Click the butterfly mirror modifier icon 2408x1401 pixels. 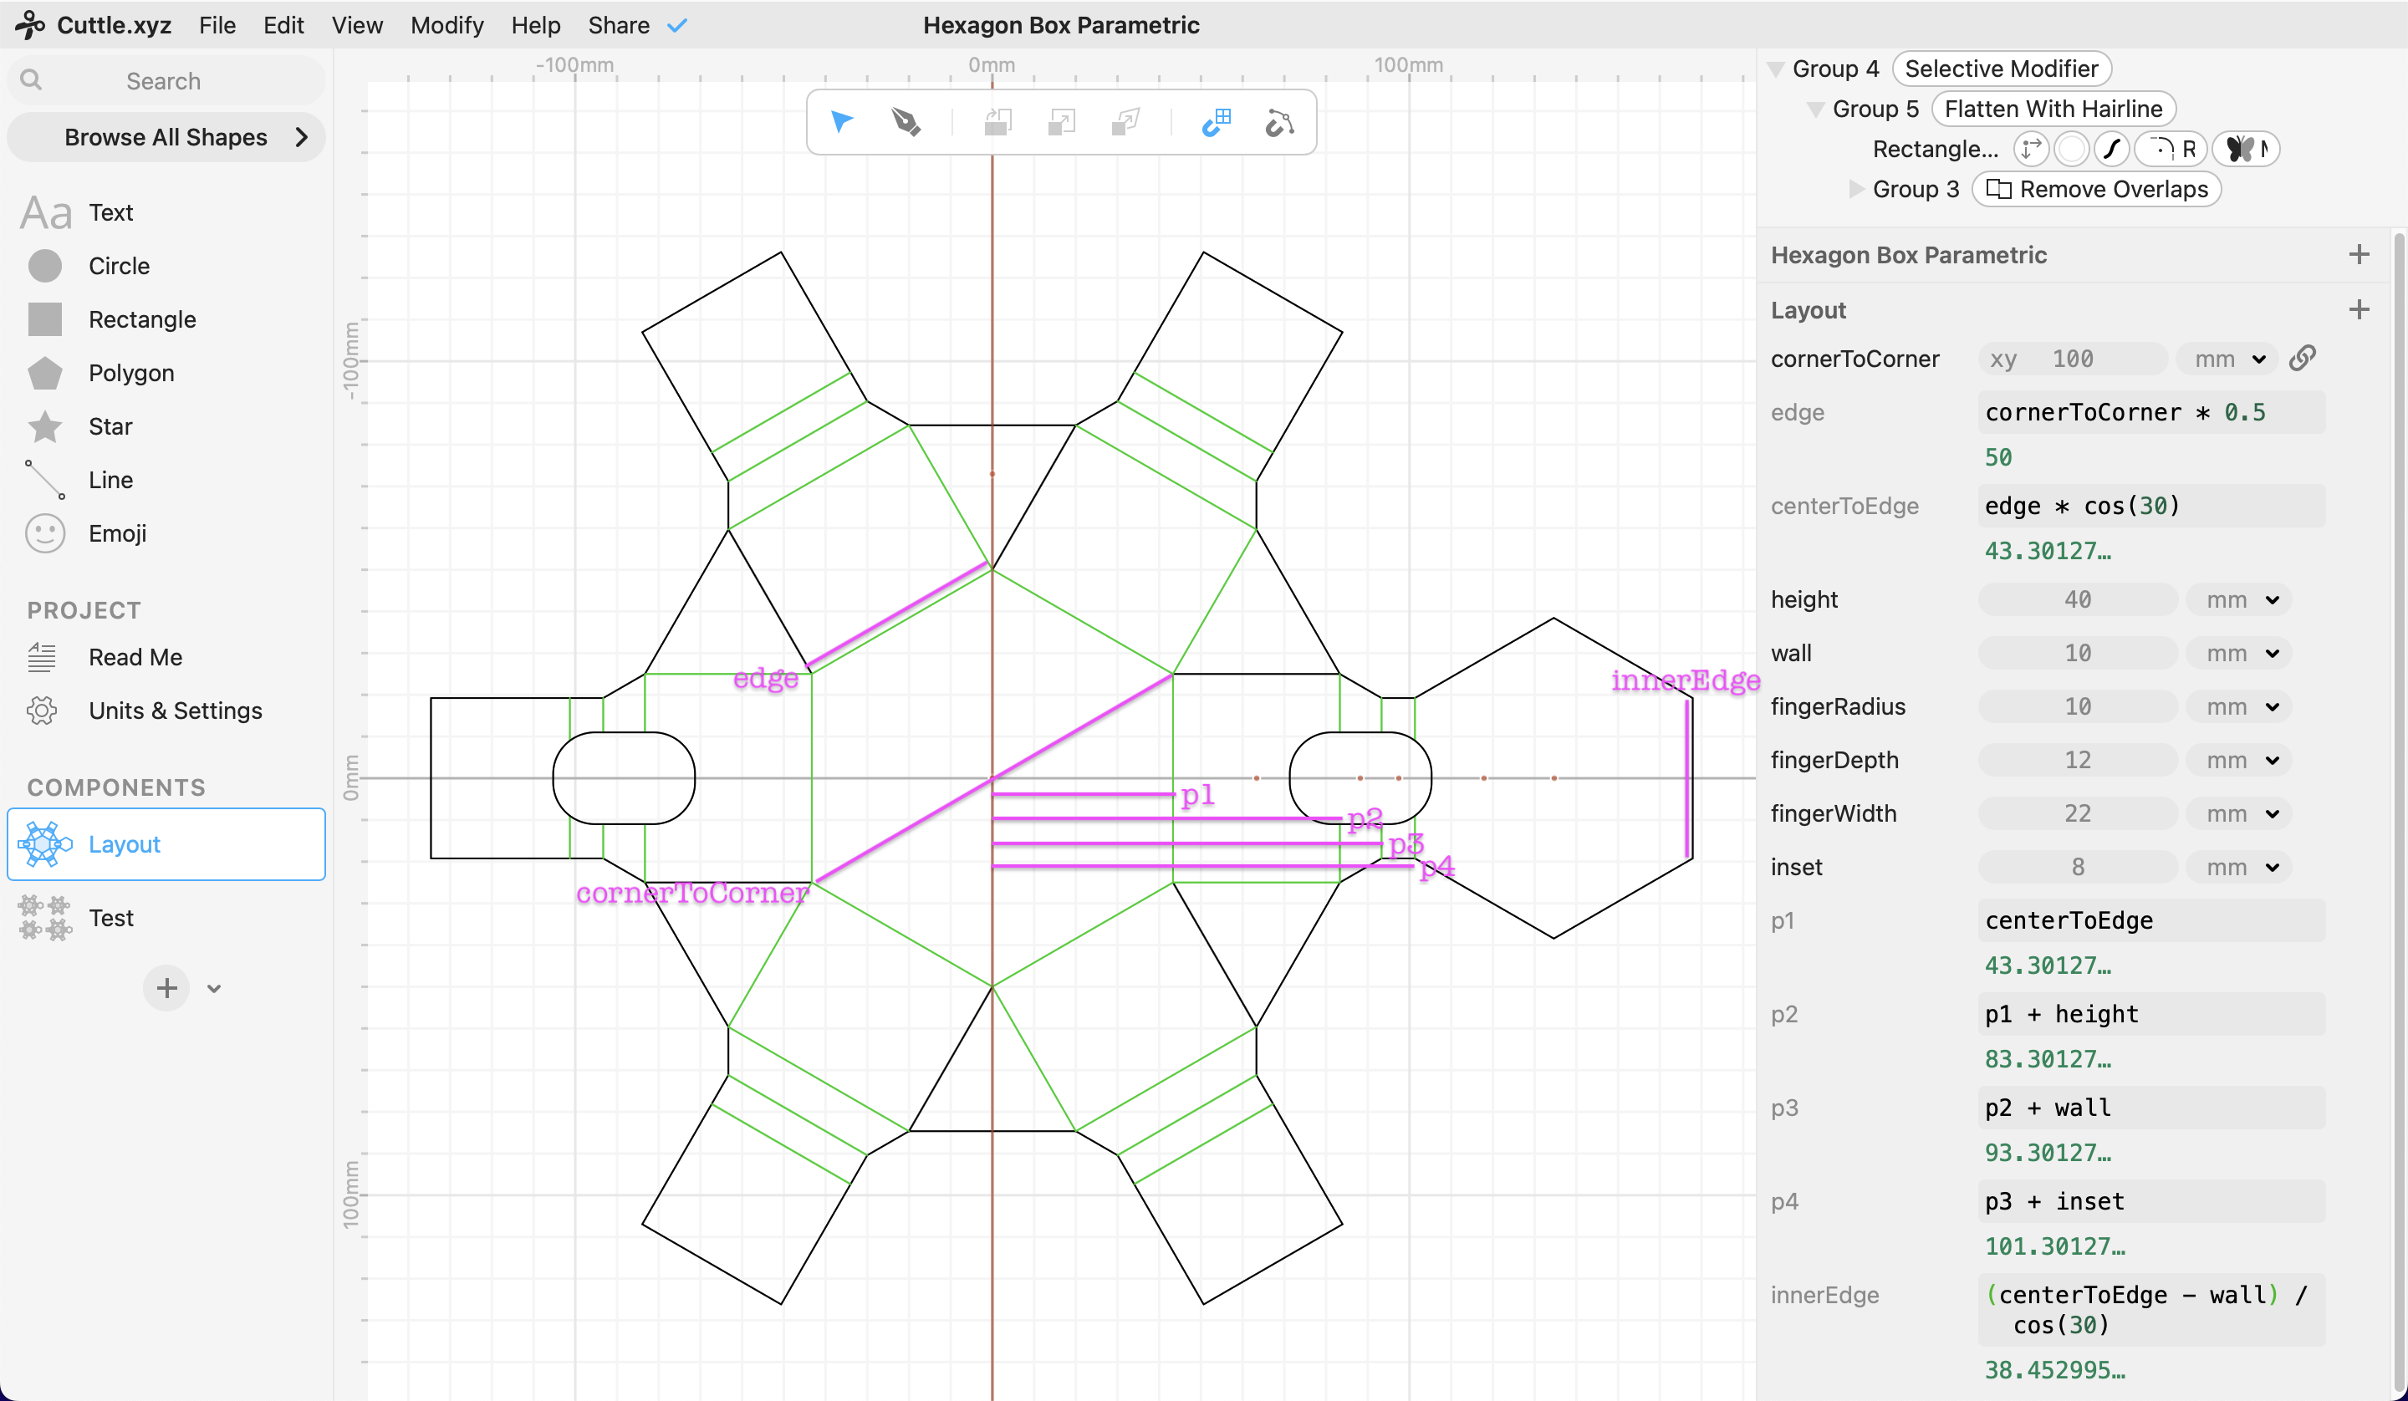tap(2241, 149)
